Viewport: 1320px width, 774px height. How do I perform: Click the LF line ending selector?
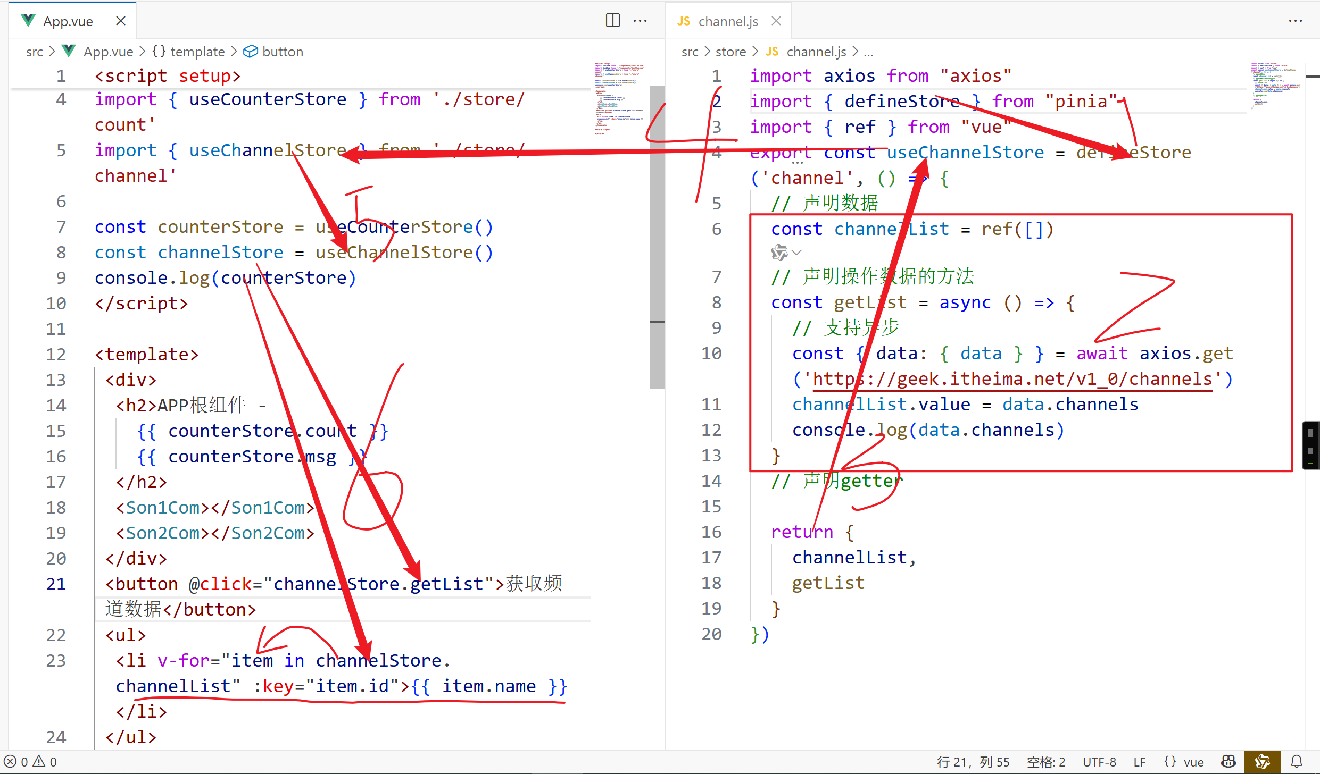coord(1139,762)
